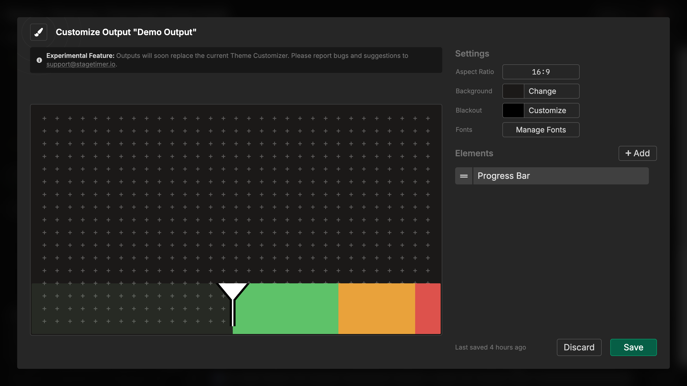
Task: Click the Background color swatch
Action: (x=513, y=91)
